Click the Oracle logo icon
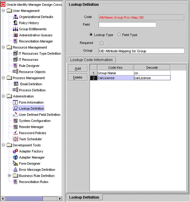 3,4
